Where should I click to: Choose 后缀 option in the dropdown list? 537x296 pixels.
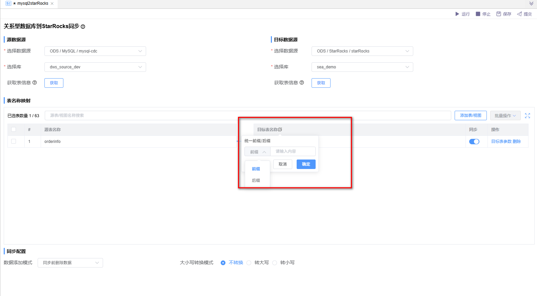point(256,181)
